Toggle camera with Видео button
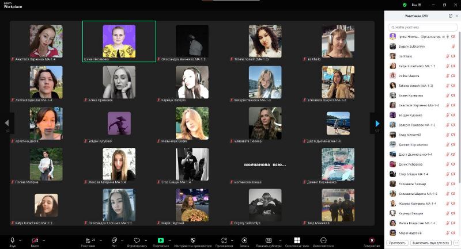461x249 pixels. coord(35,240)
